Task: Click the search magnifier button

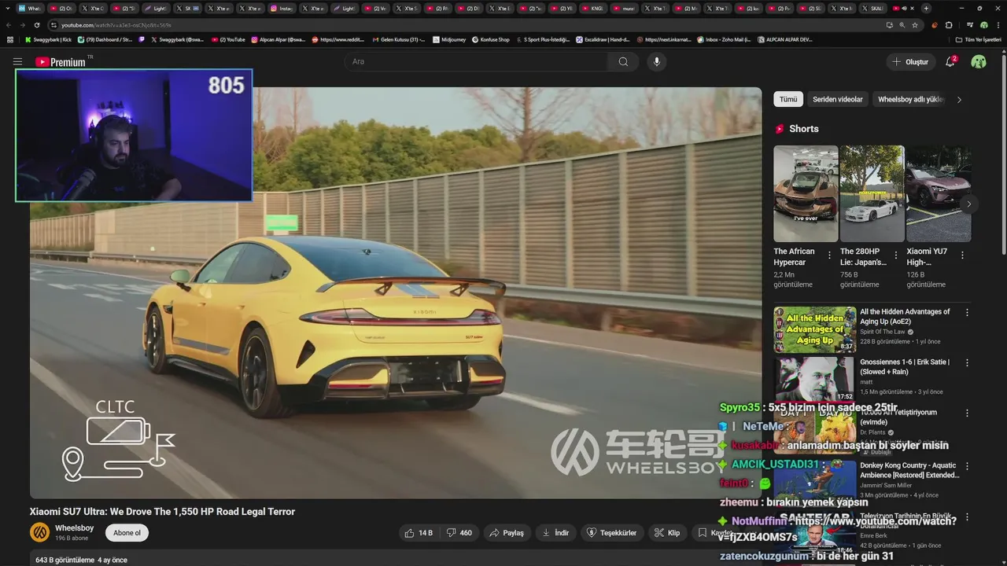Action: [623, 61]
